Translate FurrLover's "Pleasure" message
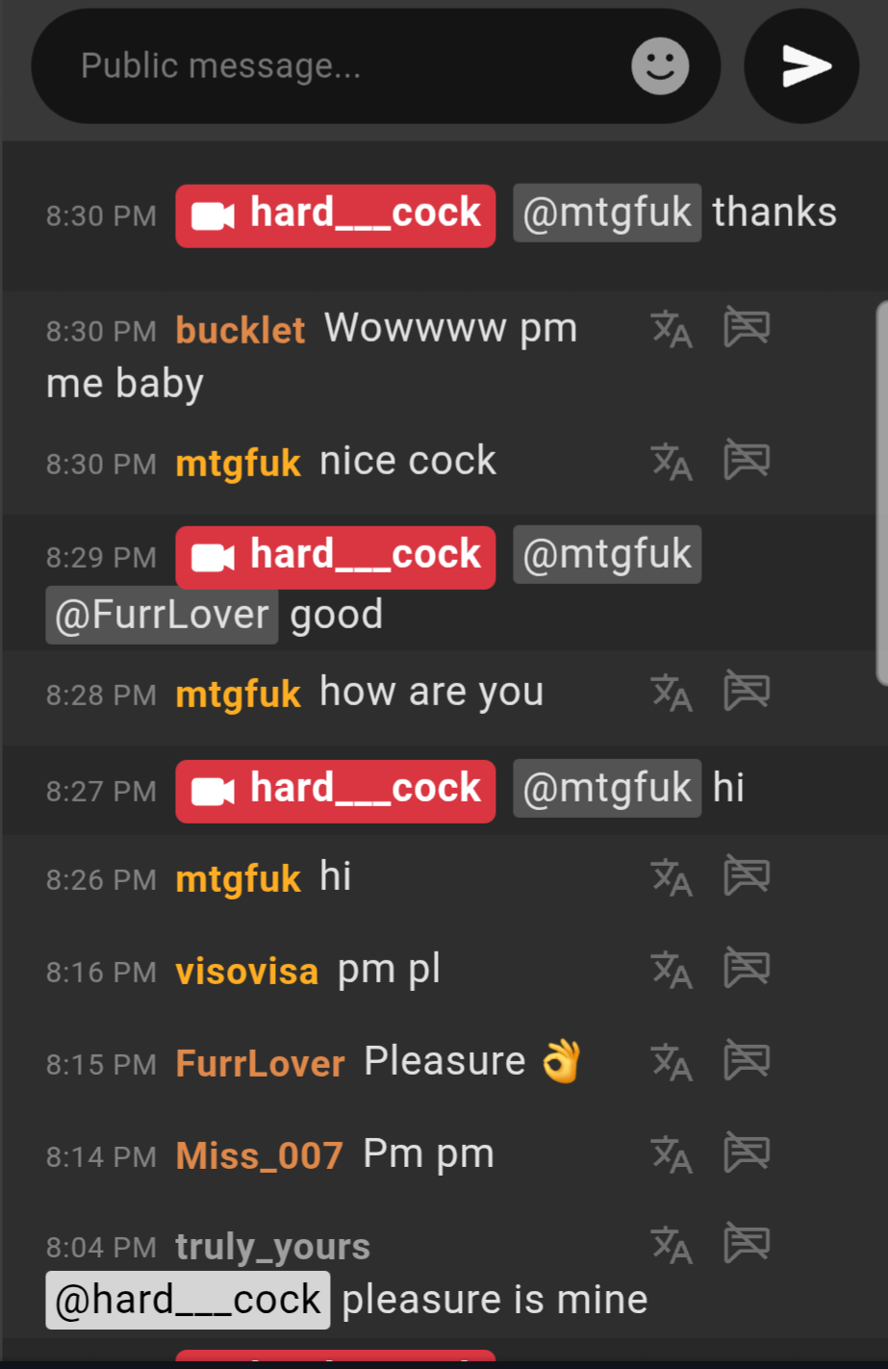Image resolution: width=888 pixels, height=1369 pixels. pos(672,1062)
